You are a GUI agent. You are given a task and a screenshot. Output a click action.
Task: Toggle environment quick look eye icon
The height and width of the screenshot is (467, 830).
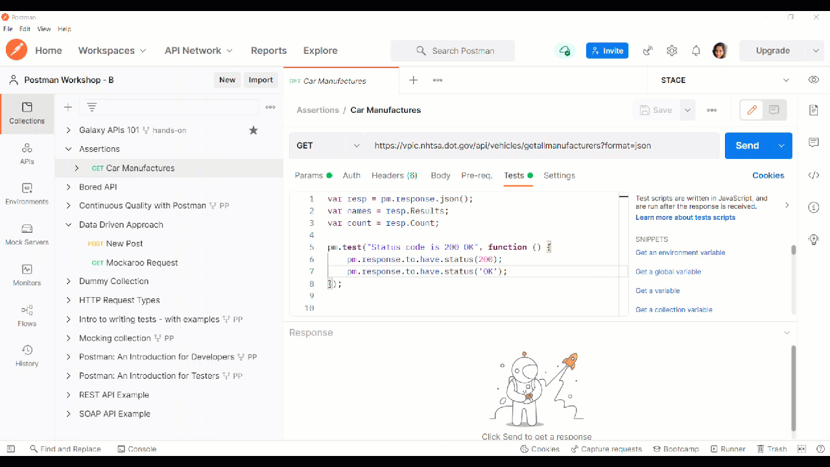click(814, 80)
